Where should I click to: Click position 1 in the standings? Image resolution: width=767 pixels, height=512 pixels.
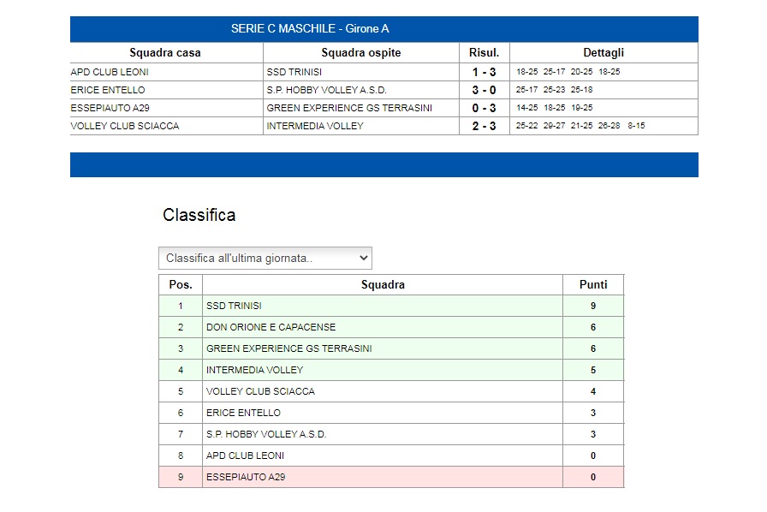(181, 306)
